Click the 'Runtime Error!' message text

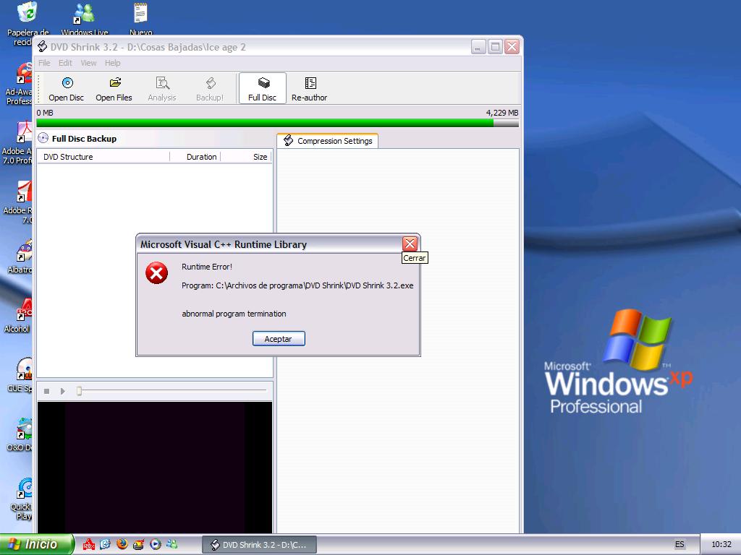(206, 267)
